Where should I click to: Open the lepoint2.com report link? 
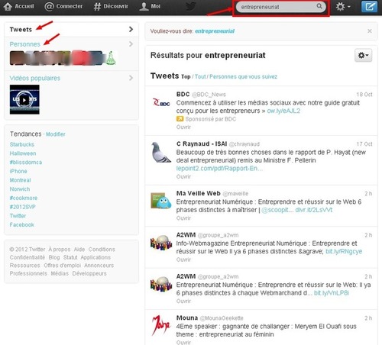(219, 169)
